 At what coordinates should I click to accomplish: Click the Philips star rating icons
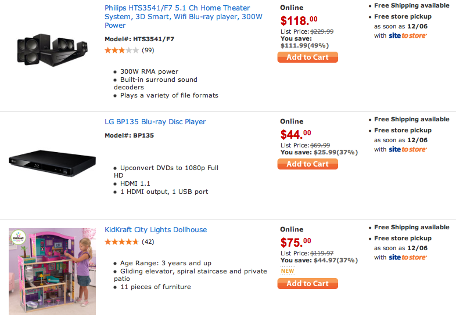[x=121, y=51]
